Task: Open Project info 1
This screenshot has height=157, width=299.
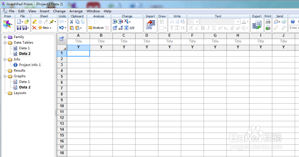Action: [30, 65]
